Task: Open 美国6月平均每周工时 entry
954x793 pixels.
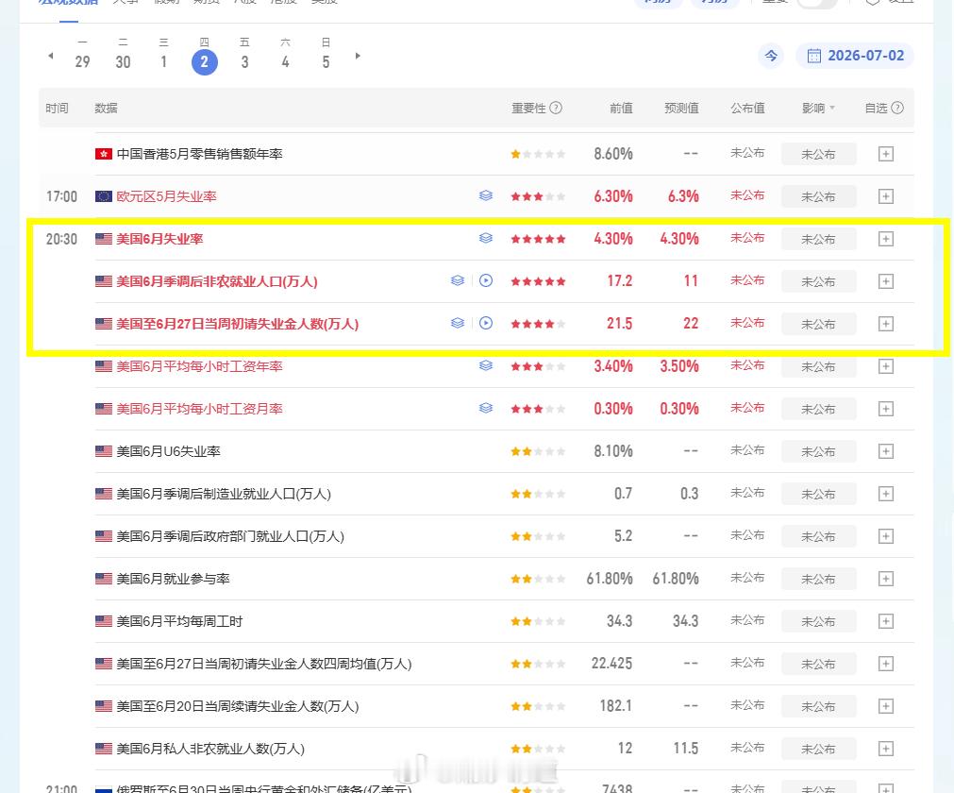Action: (x=179, y=621)
